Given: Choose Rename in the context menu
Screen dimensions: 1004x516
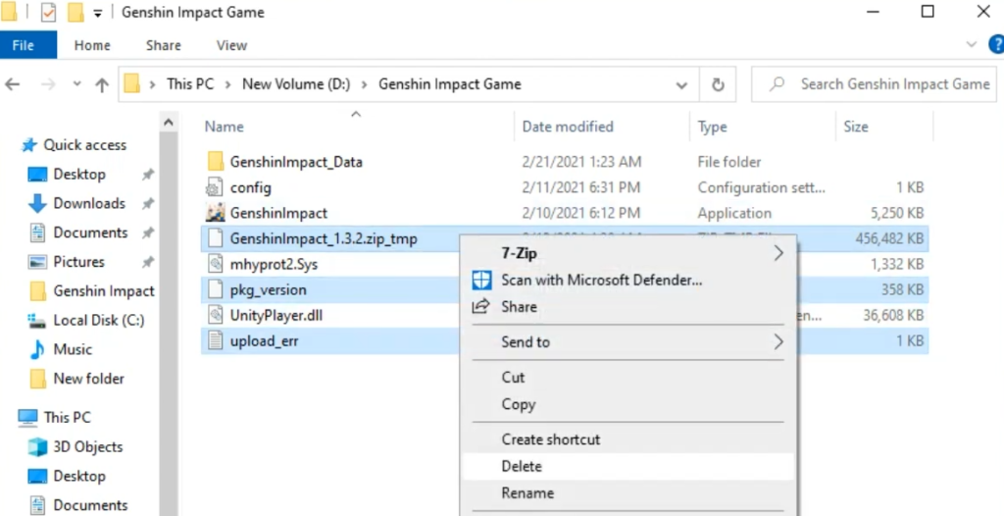Looking at the screenshot, I should 628,493.
